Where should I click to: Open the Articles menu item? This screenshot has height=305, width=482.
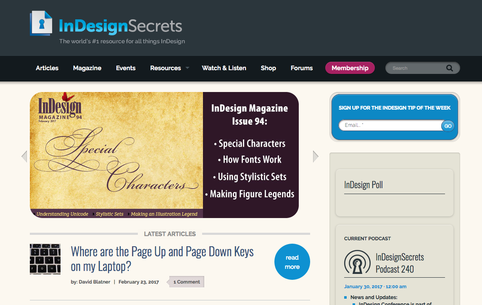(x=47, y=68)
